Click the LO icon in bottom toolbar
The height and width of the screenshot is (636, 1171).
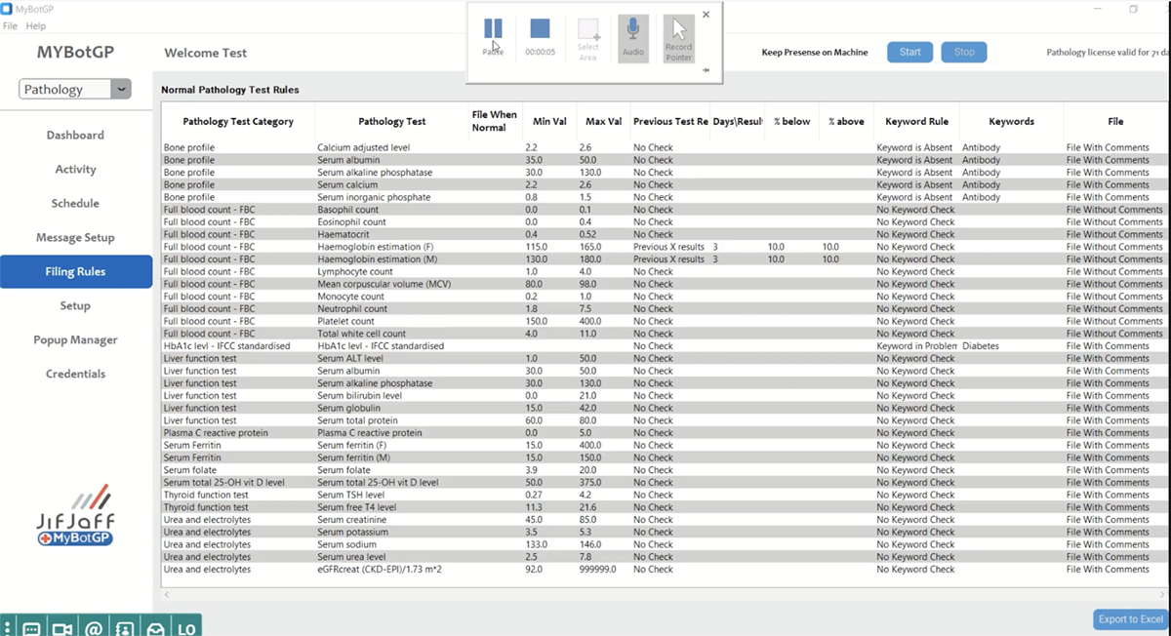pyautogui.click(x=185, y=628)
